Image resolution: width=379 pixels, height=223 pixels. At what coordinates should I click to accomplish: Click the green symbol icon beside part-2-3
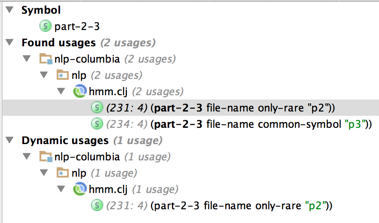46,26
